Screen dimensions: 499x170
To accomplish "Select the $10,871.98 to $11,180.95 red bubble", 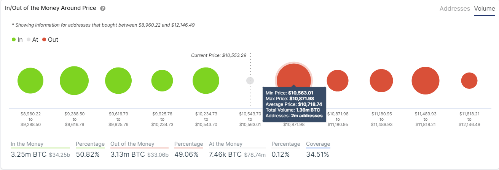I will 338,81.
